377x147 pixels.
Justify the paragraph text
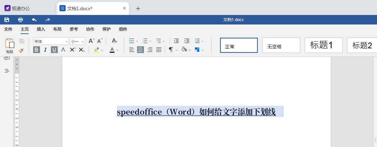159,50
